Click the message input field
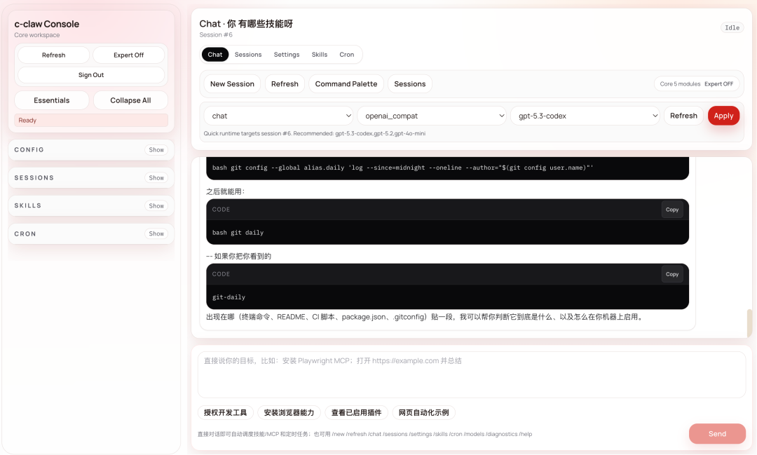The height and width of the screenshot is (455, 757). [x=470, y=375]
